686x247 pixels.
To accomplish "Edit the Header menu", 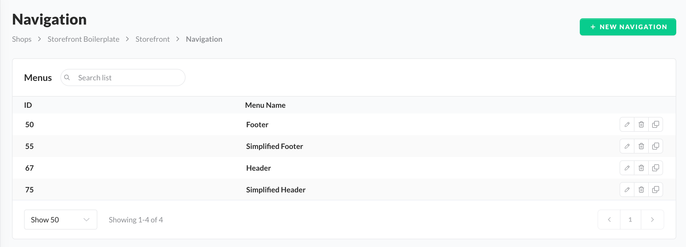I will point(627,168).
